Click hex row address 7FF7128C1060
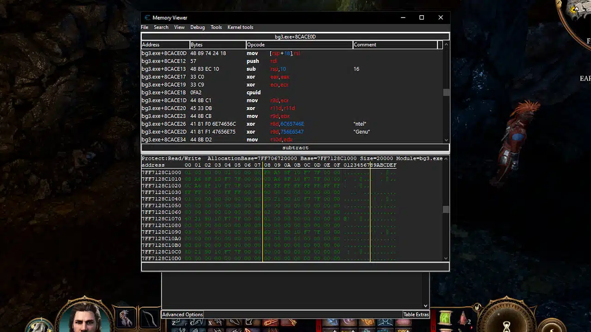 click(x=162, y=212)
